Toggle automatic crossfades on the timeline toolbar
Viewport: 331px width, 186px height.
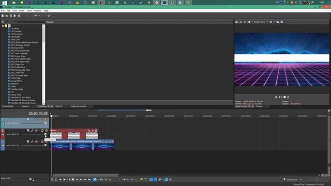point(155,179)
